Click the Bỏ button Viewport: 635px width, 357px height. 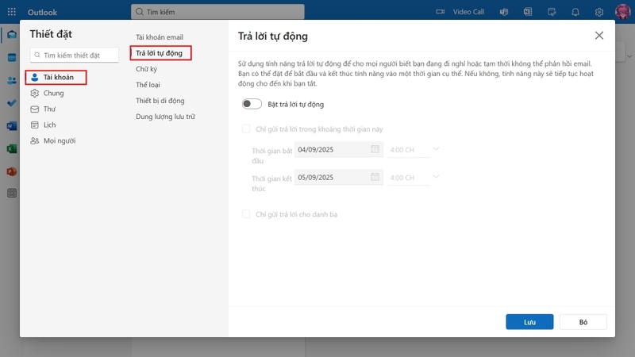583,322
